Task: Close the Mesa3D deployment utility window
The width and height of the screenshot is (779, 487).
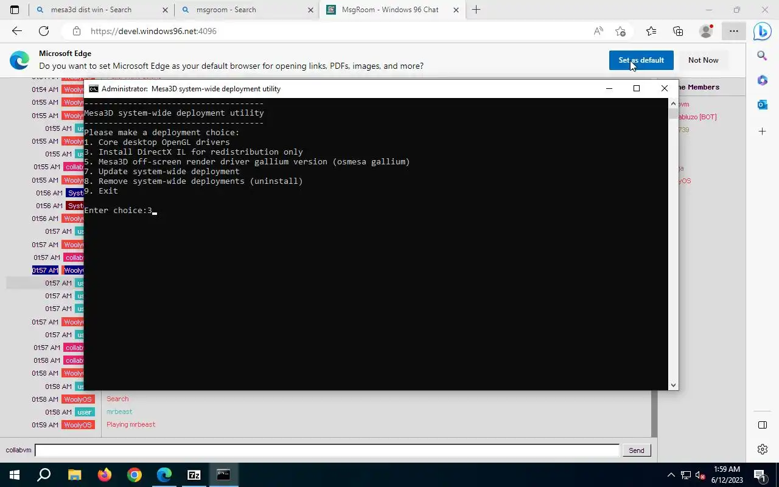Action: (x=665, y=89)
